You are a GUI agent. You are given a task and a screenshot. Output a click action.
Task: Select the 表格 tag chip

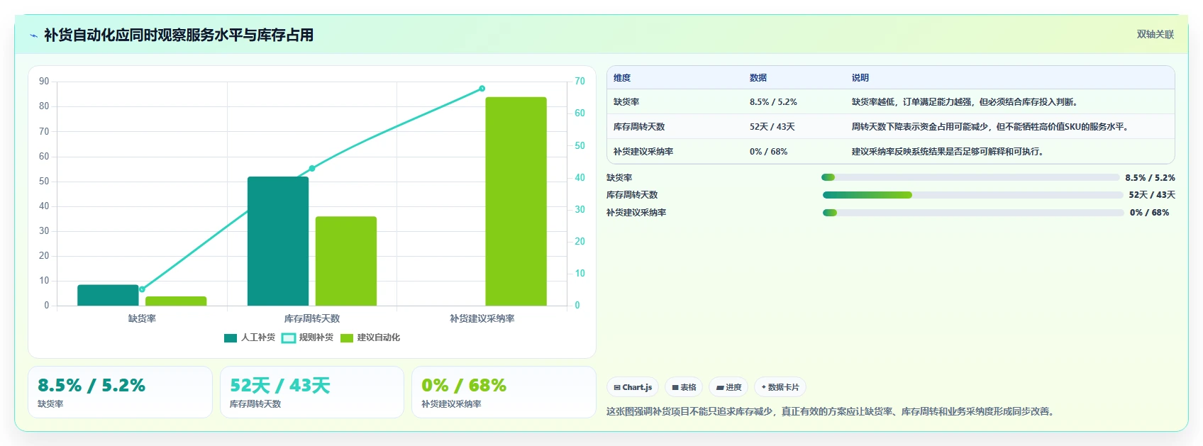click(x=684, y=387)
